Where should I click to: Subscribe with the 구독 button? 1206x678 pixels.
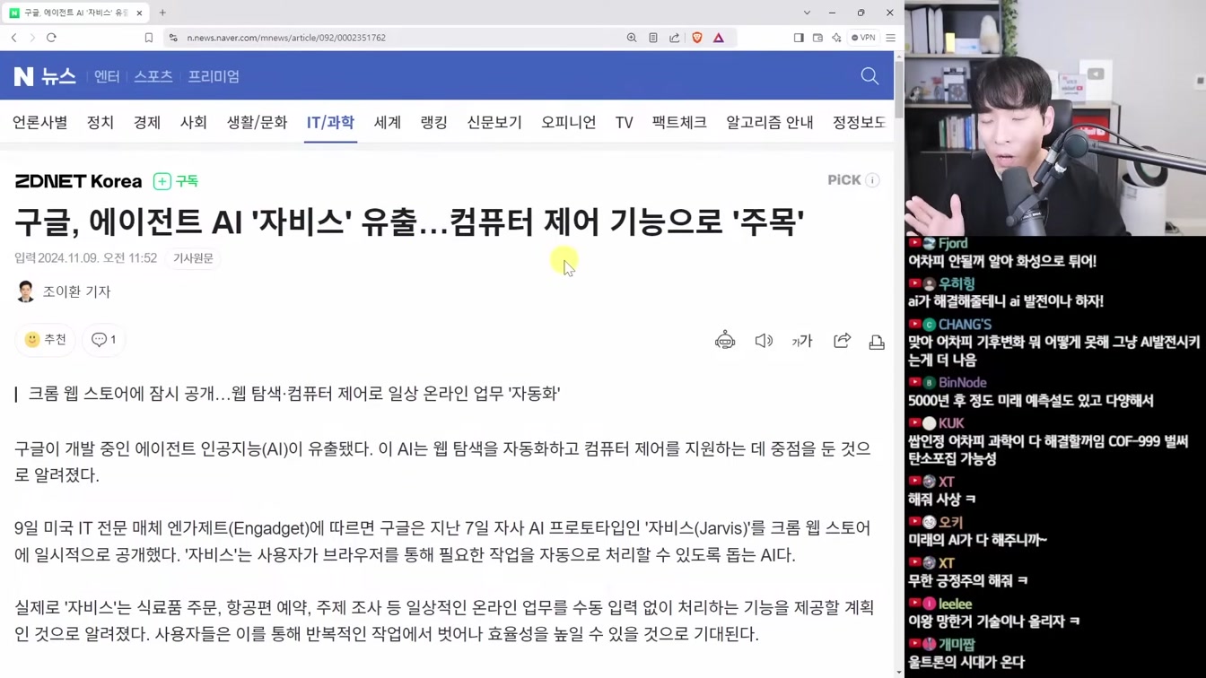point(176,181)
